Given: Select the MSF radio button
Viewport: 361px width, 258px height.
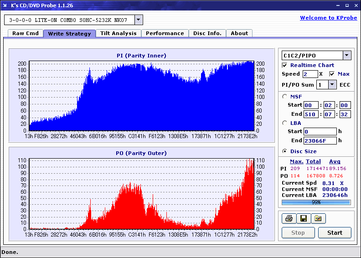Looking at the screenshot, I should 284,97.
